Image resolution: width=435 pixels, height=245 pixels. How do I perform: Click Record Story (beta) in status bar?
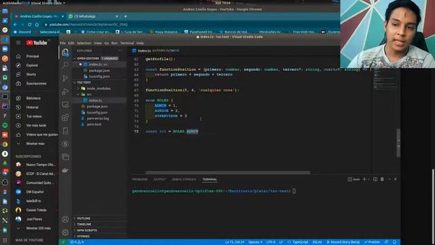click(343, 242)
